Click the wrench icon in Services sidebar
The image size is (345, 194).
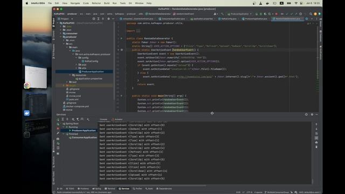(58, 133)
